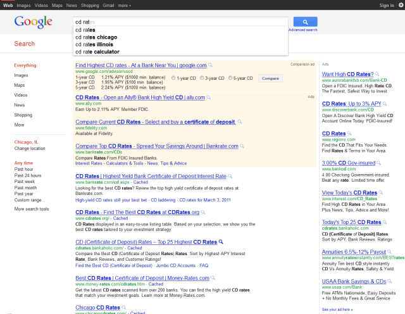Open Images in top navigation bar
This screenshot has height=314, width=405.
pos(23,6)
